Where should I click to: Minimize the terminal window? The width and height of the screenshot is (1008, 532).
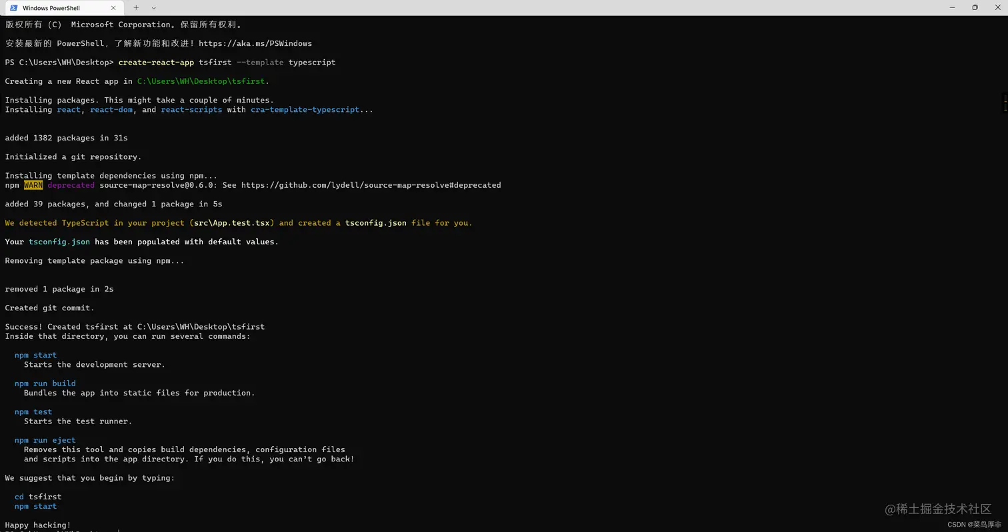click(x=953, y=7)
